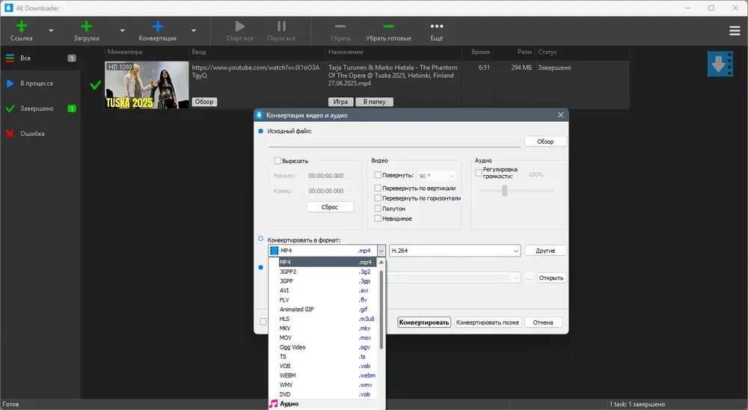Screen dimensions: 748x410
Task: Click the Убрать minus icon
Action: tap(340, 26)
